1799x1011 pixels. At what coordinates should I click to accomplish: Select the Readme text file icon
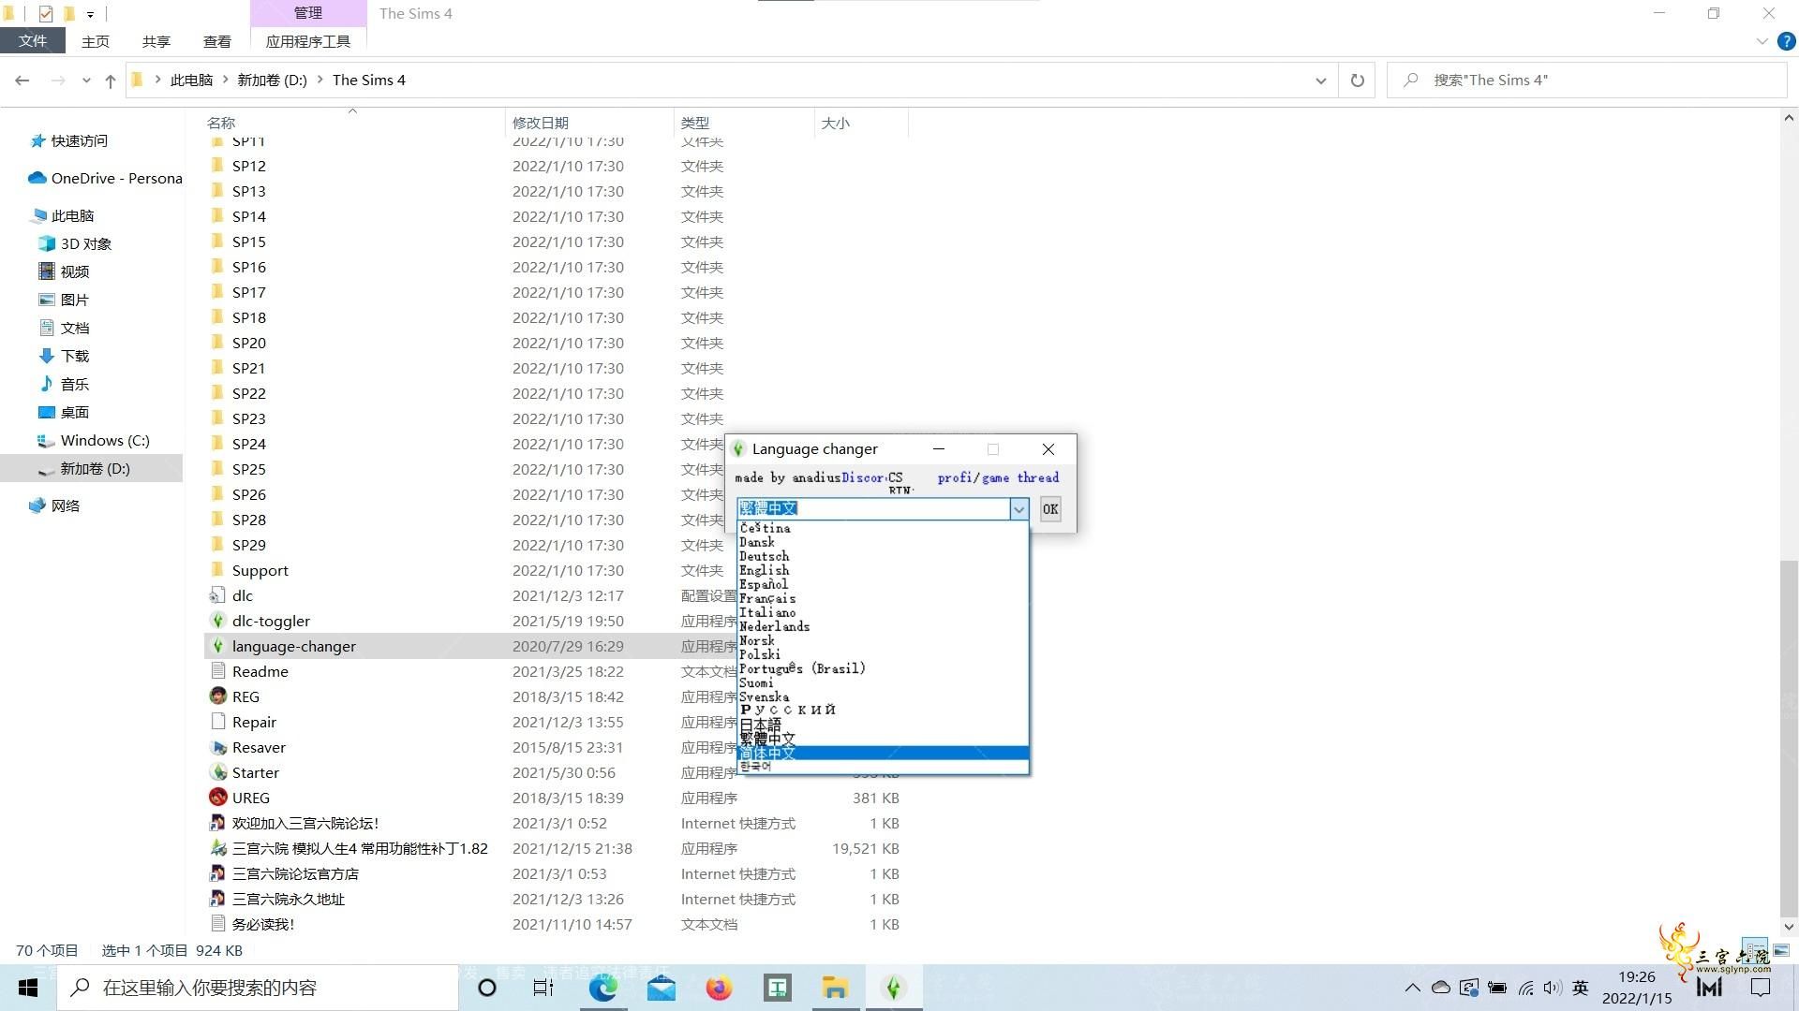pos(217,671)
